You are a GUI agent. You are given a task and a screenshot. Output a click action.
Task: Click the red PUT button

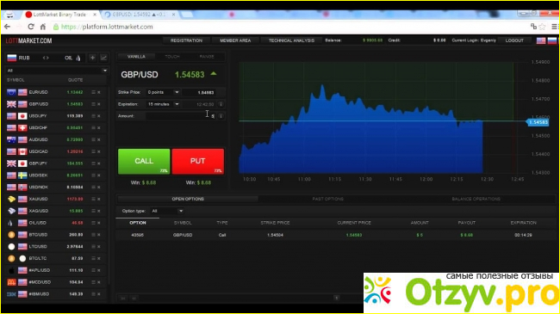[x=198, y=161]
